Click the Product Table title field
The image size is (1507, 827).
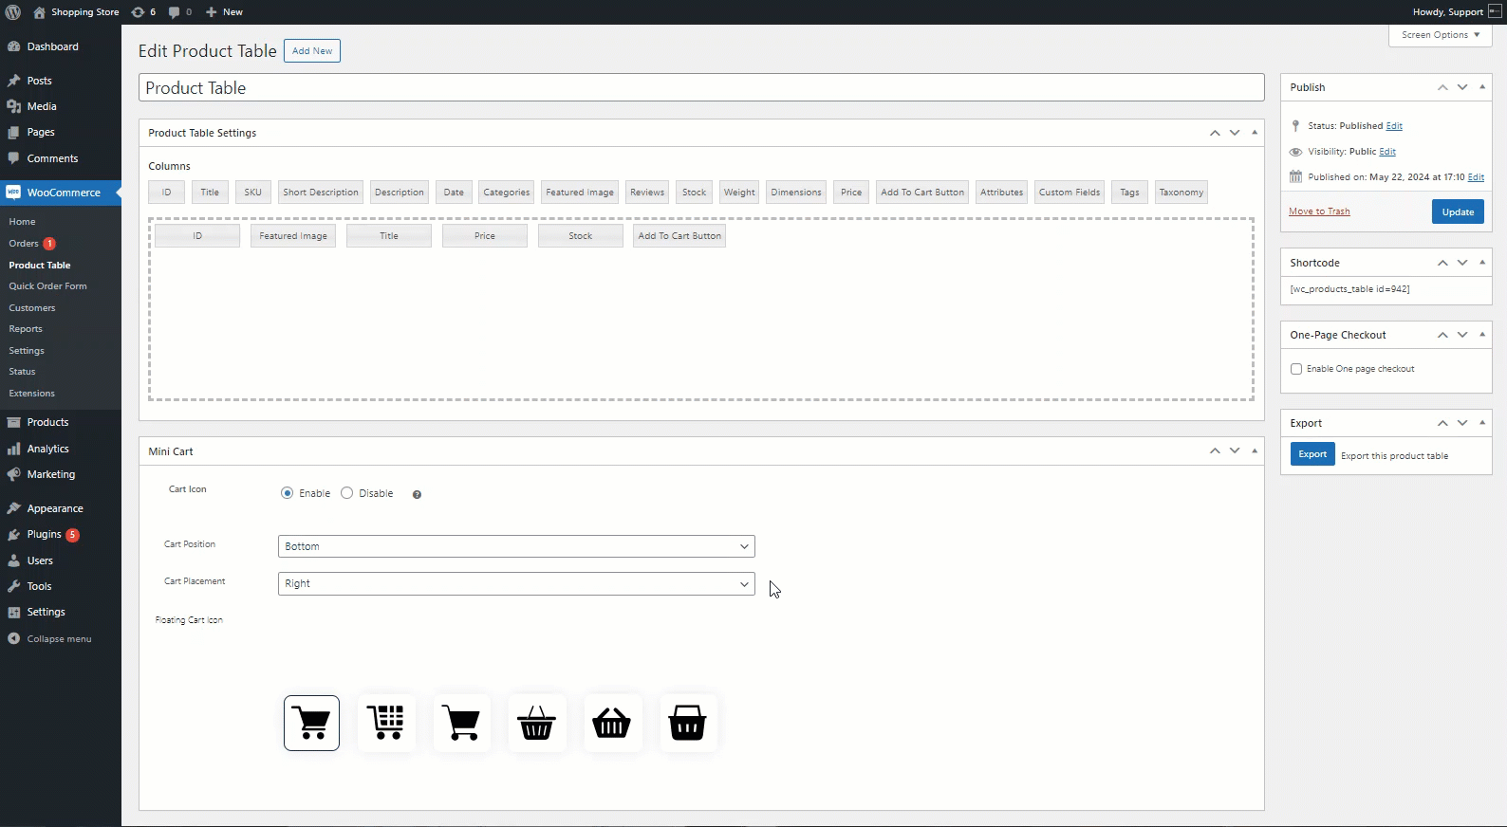[x=701, y=88]
